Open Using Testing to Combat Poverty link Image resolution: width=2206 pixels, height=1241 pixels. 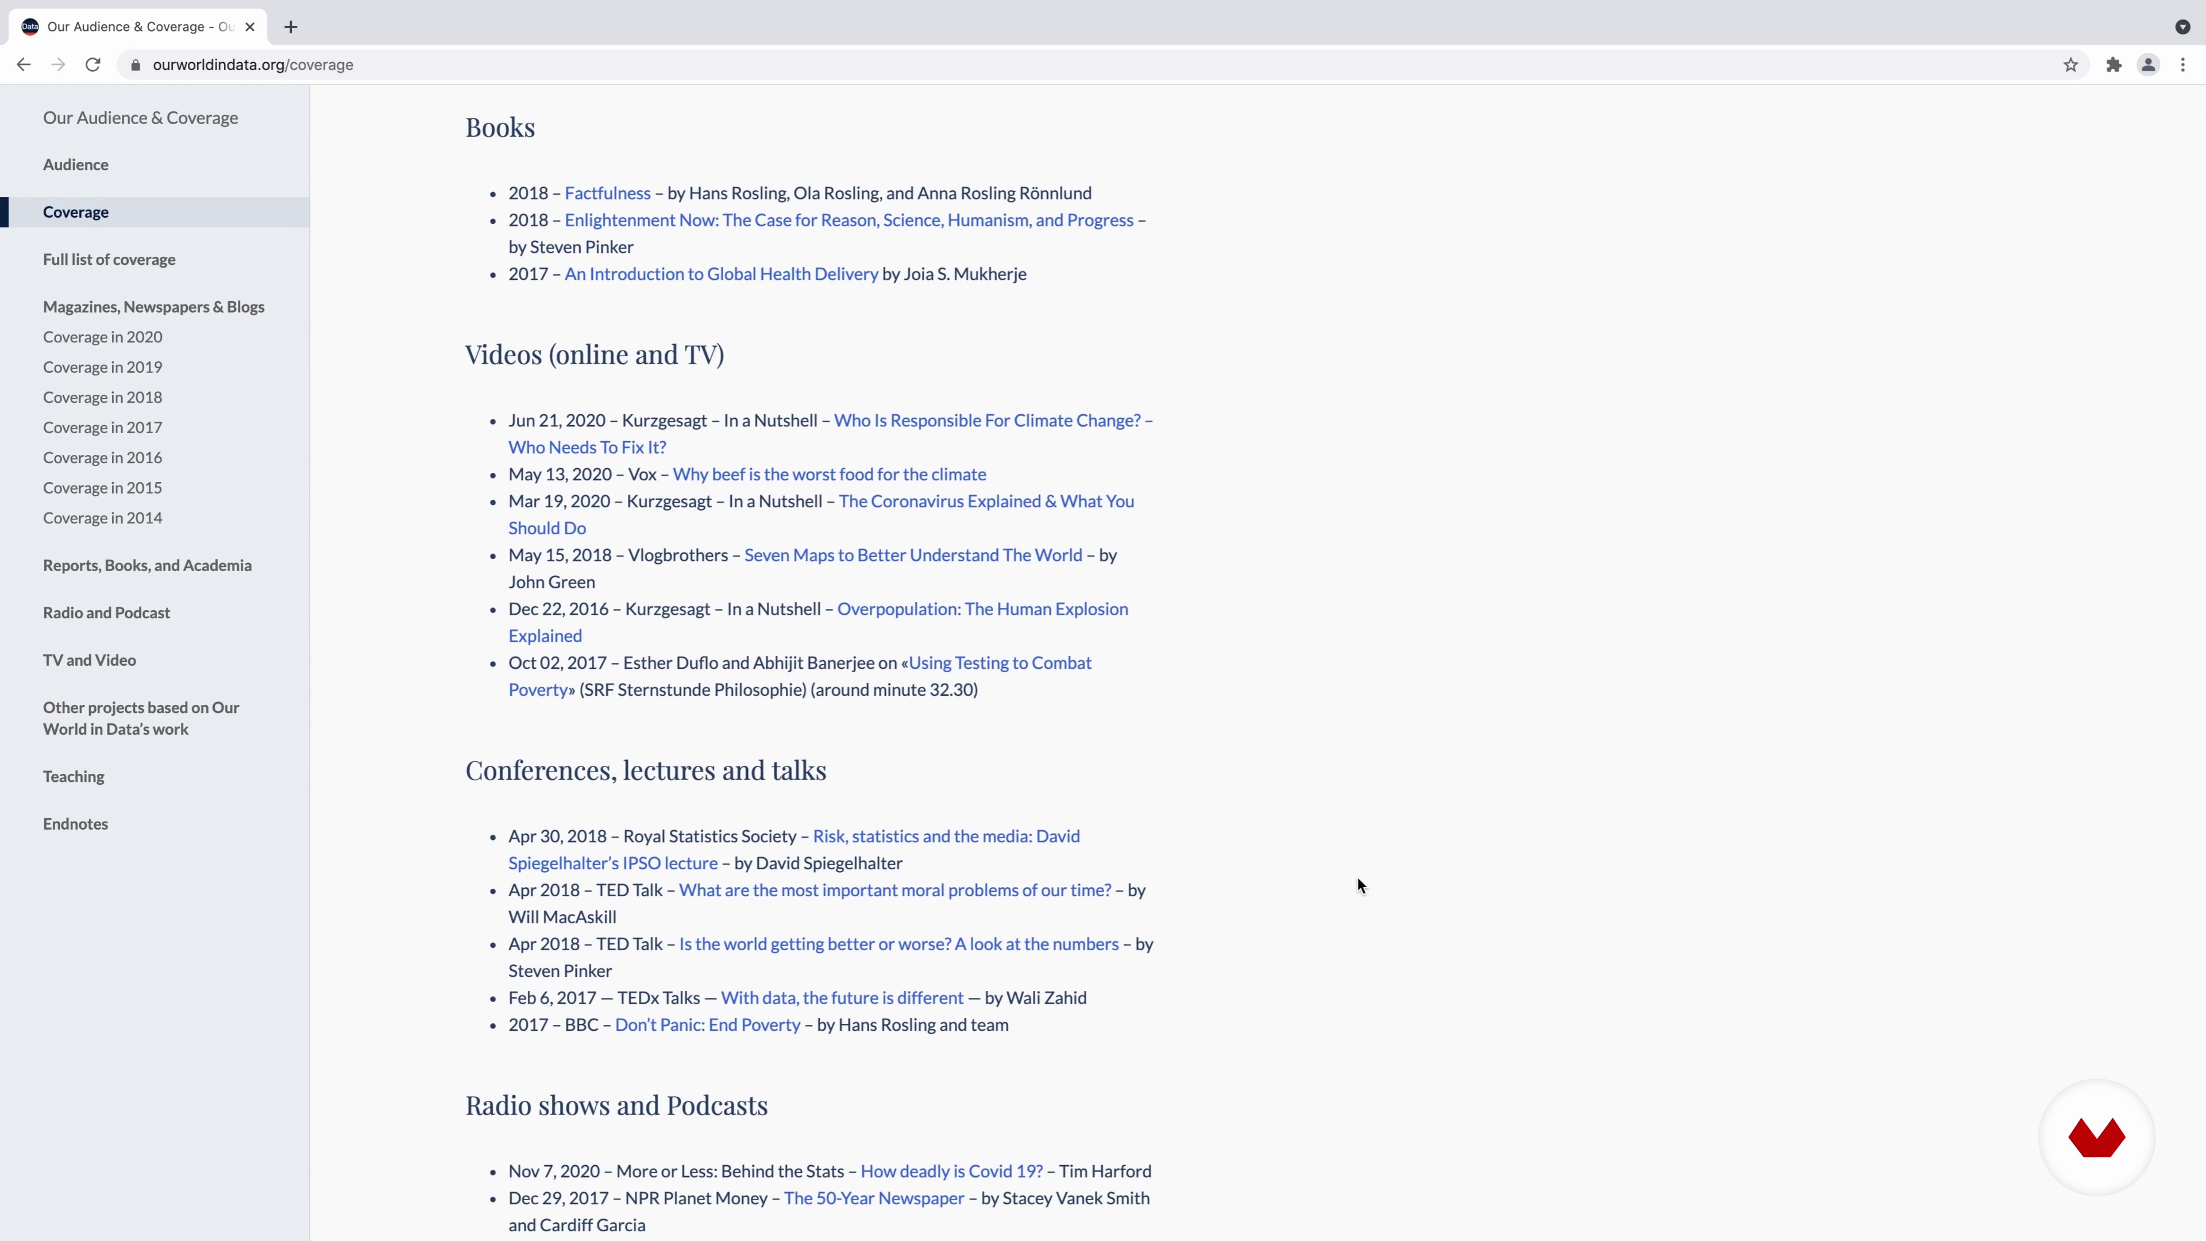[x=1000, y=663]
